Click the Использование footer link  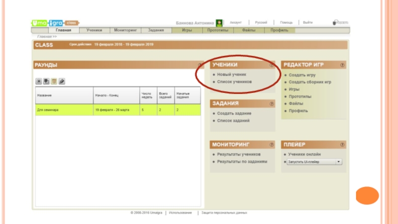[x=181, y=213]
